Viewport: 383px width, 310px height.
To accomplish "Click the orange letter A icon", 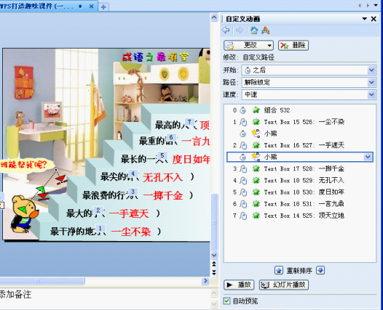I will [x=265, y=30].
